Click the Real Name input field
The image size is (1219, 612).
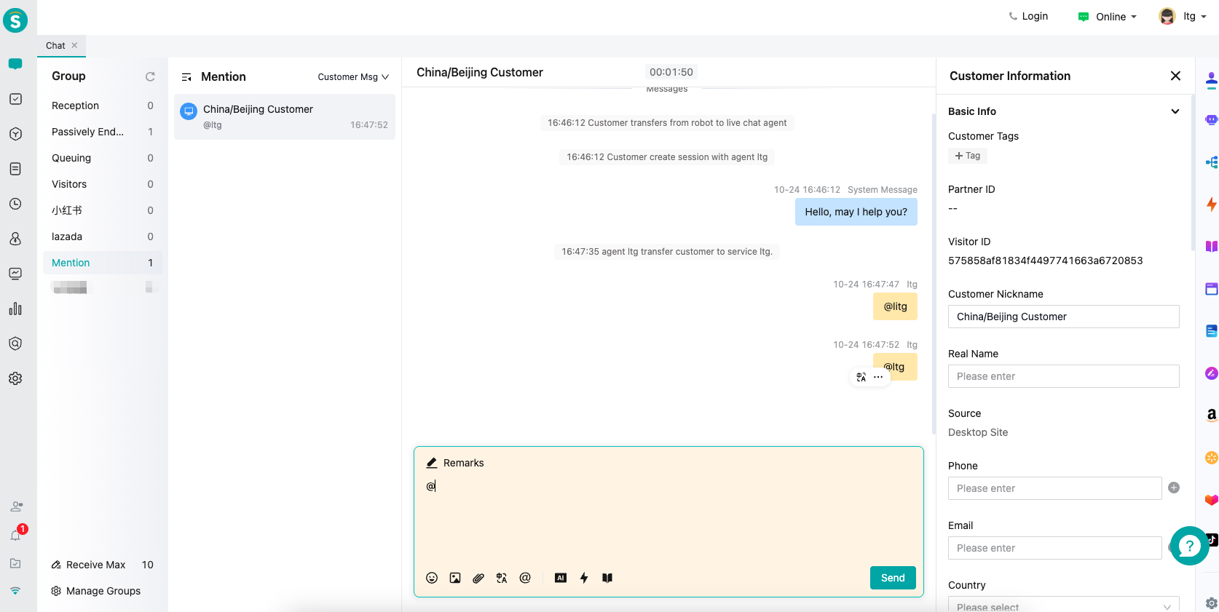point(1063,376)
